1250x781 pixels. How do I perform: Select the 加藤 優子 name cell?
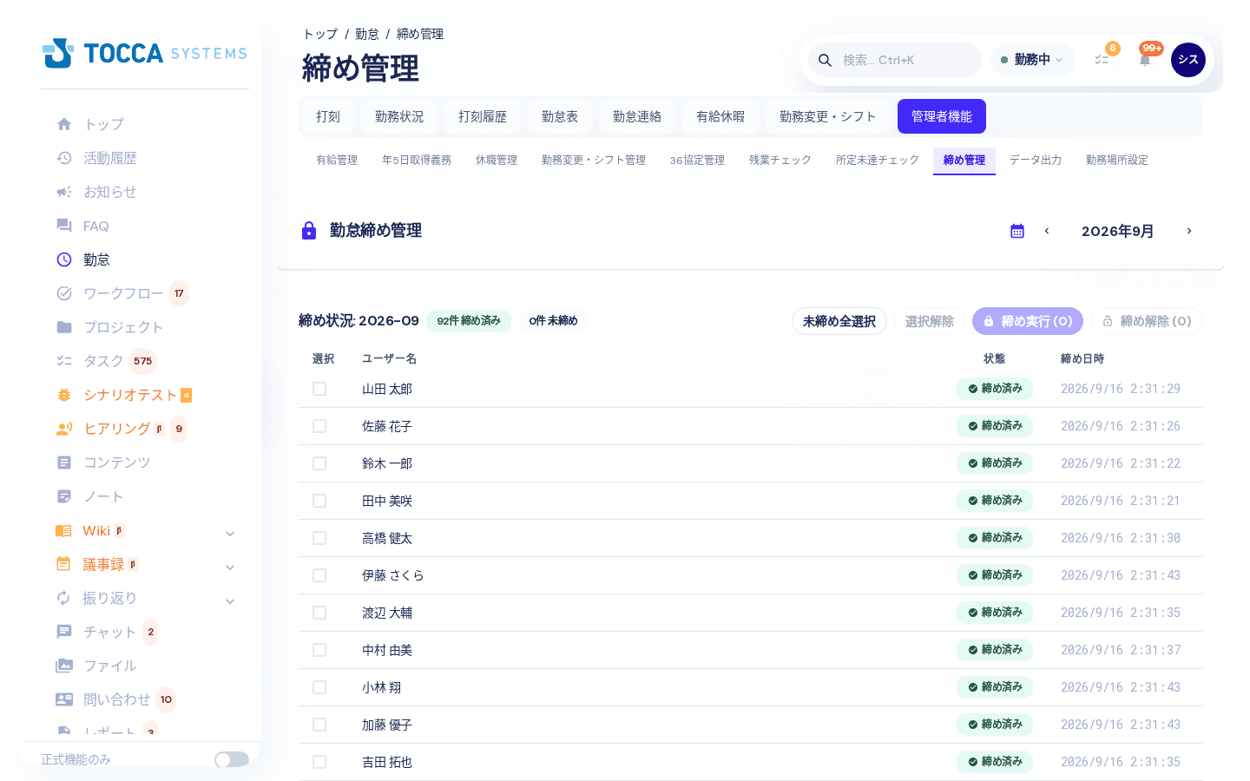tap(387, 725)
